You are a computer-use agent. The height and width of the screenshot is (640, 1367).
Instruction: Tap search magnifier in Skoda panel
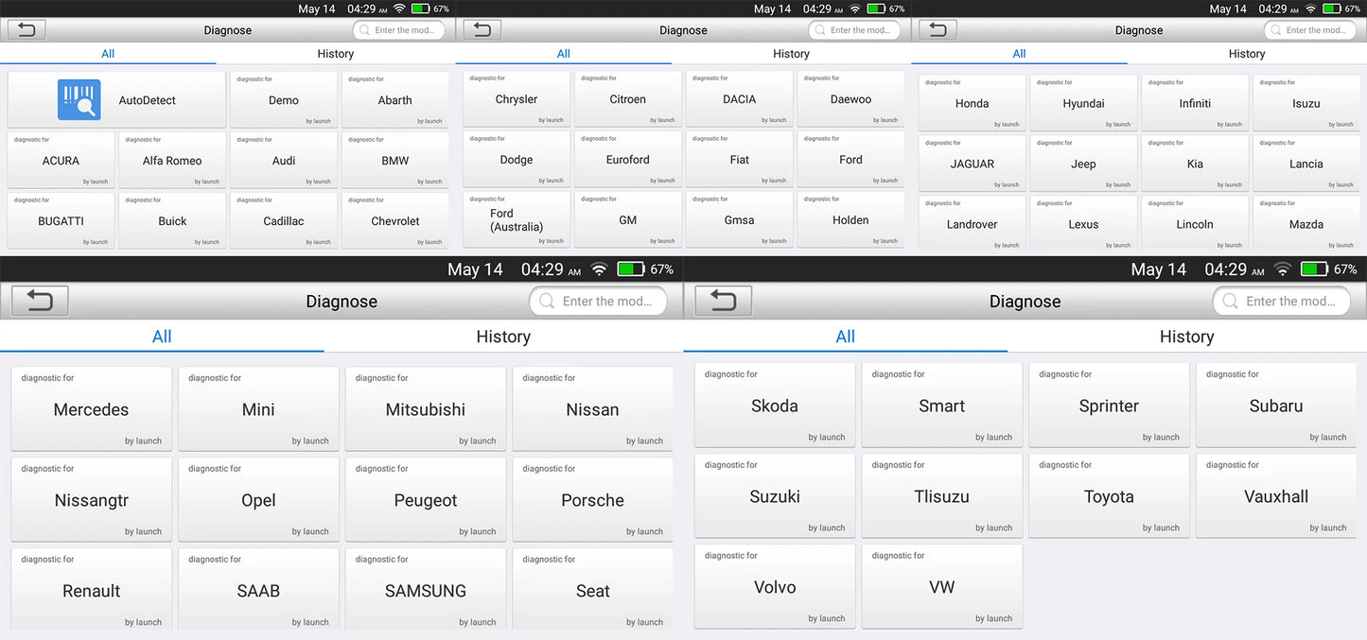click(x=1230, y=302)
